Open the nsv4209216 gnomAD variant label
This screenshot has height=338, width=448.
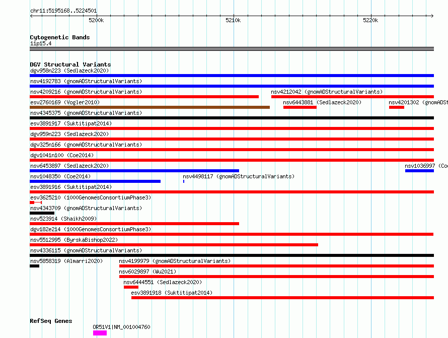[x=86, y=92]
